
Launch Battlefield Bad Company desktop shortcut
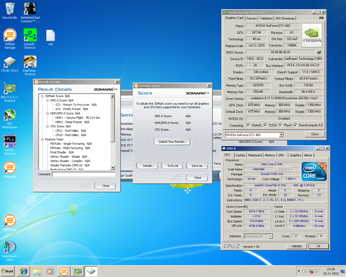[30, 12]
